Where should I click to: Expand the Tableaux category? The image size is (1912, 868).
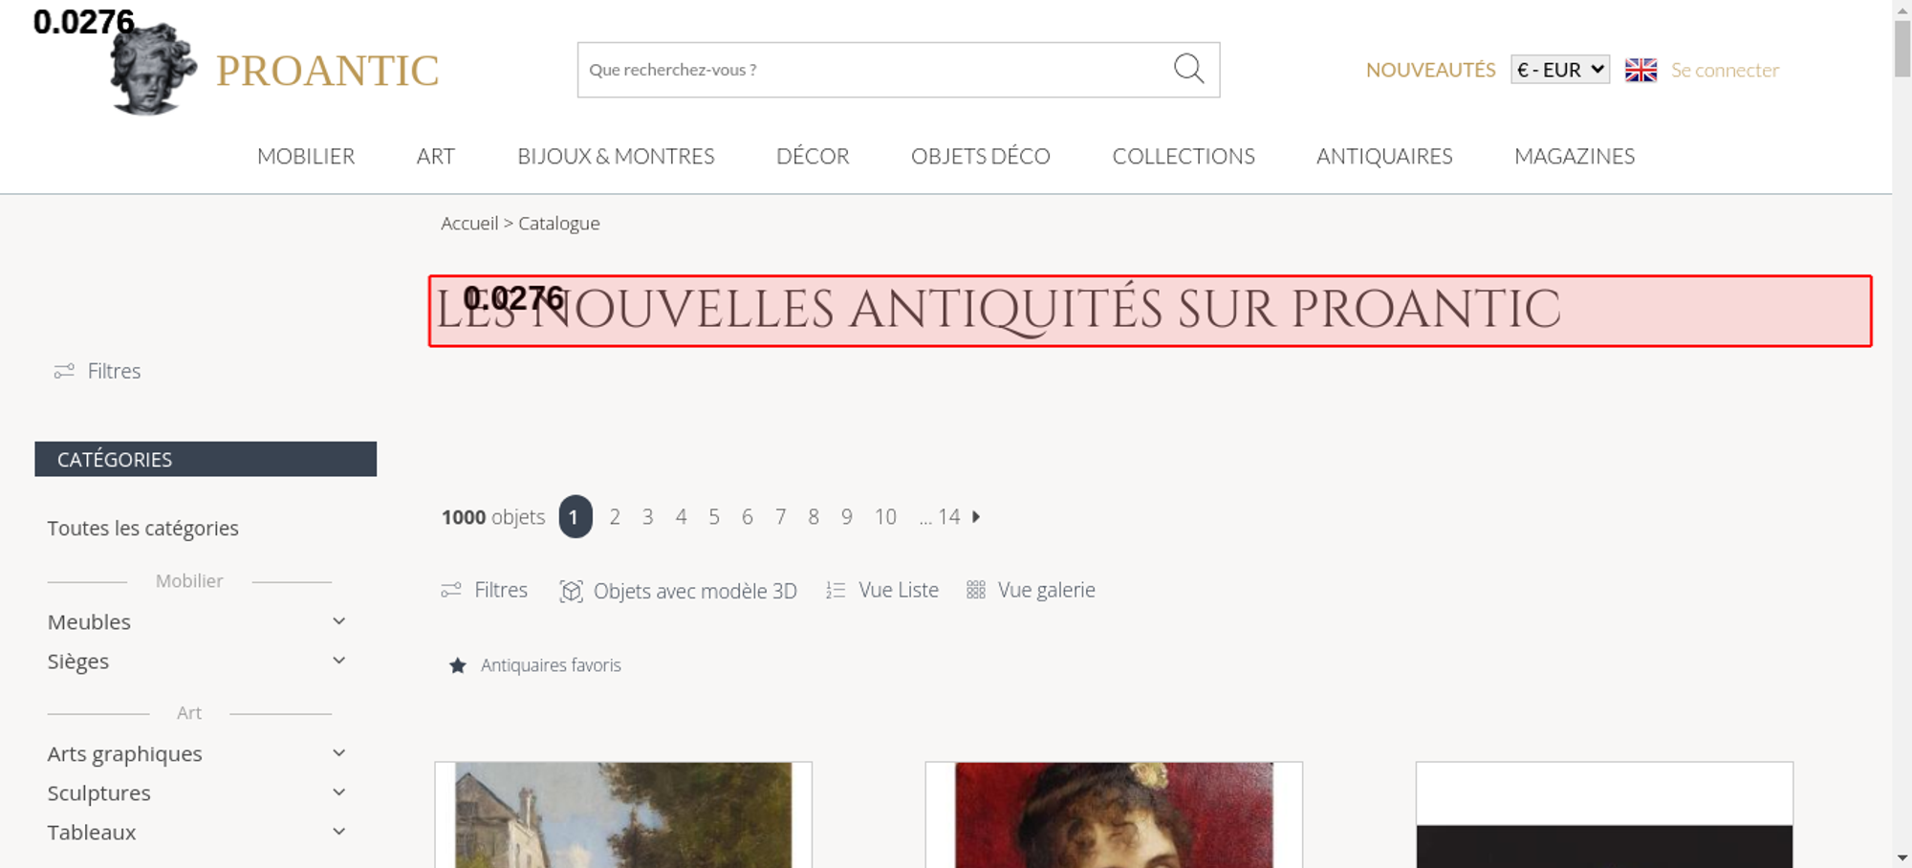(338, 832)
